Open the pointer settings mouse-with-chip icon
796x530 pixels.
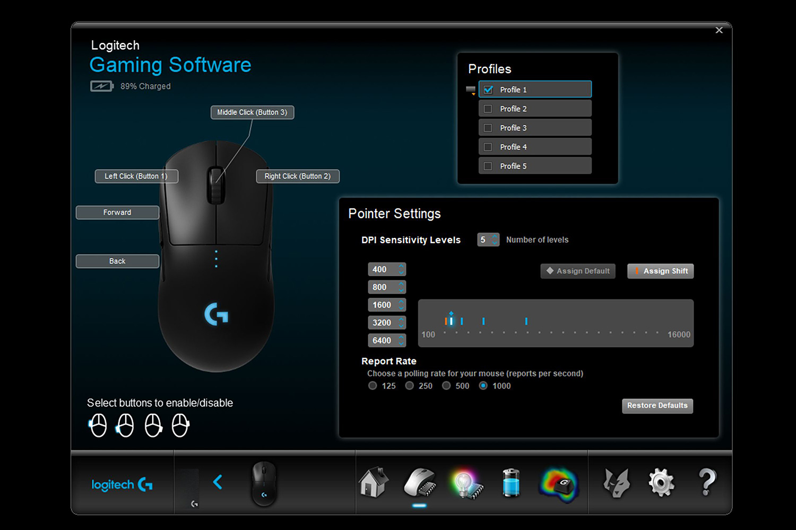419,482
